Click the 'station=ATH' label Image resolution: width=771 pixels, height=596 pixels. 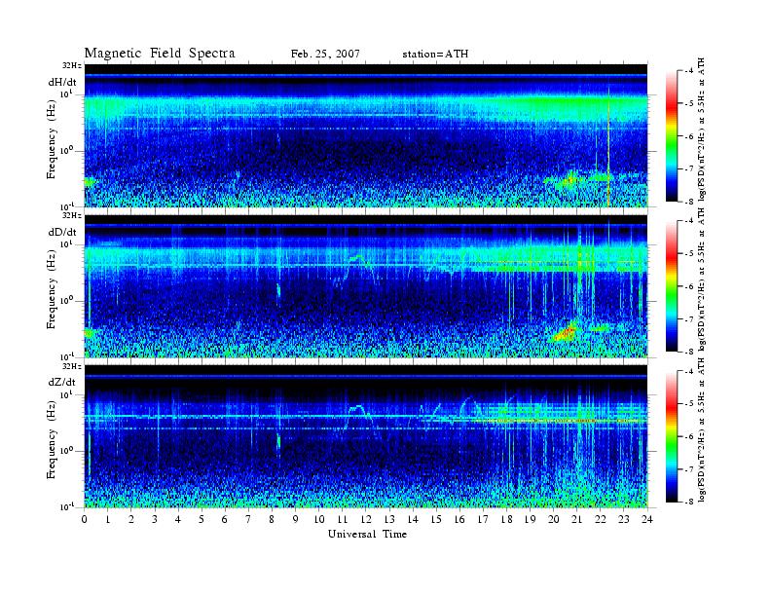pos(435,55)
